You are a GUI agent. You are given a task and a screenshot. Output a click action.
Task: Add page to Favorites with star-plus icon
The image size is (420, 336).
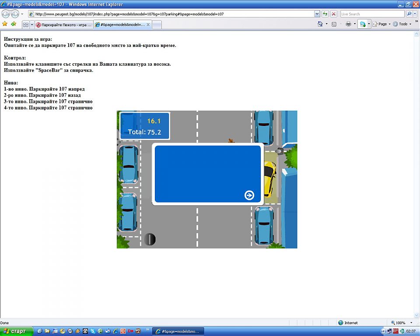[14, 24]
